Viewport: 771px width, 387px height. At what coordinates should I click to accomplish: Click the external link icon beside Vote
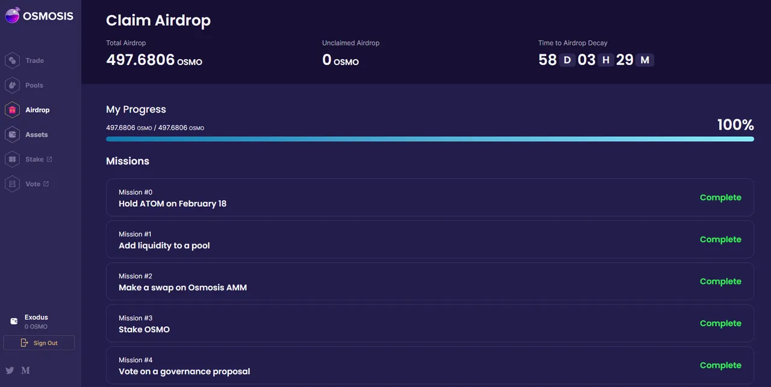coord(46,184)
